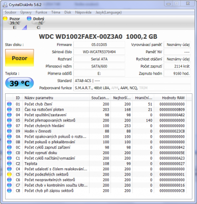197x204 pixels.
Task: Click blue status icon for attribute C6
Action: [x=9, y=180]
